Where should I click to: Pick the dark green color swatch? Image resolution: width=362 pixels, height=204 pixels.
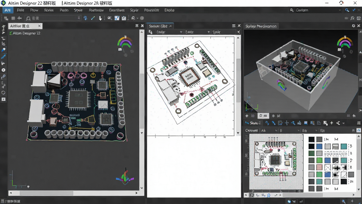pyautogui.click(x=311, y=153)
